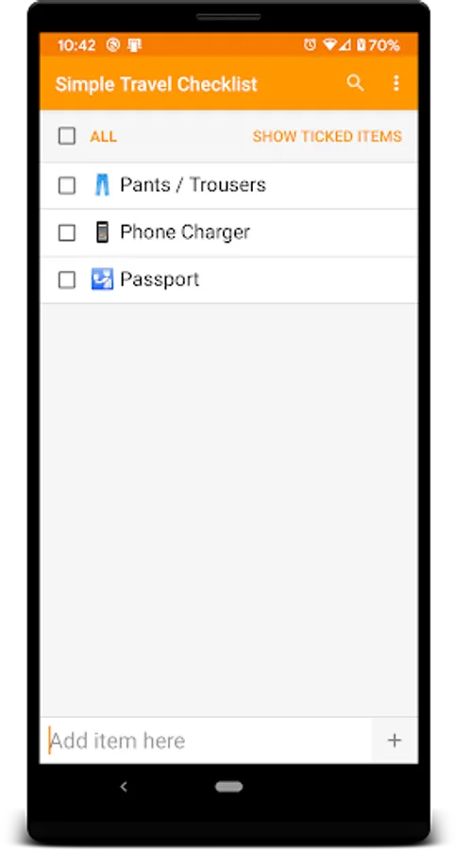Tap the Simple Travel Checklist title
Viewport: 456px width, 850px height.
click(x=156, y=84)
